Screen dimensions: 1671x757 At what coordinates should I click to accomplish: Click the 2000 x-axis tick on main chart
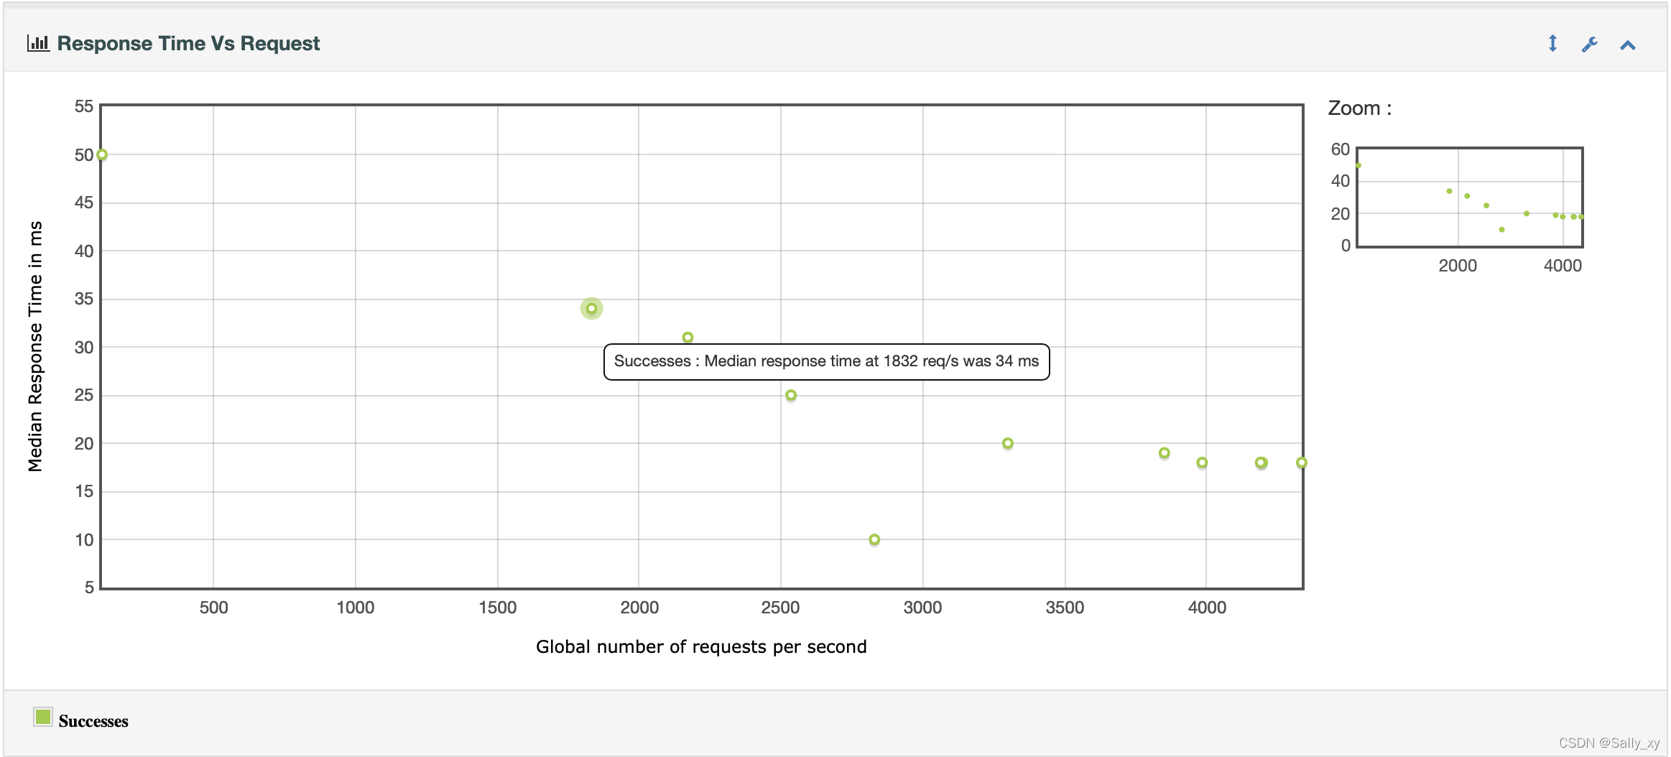639,608
